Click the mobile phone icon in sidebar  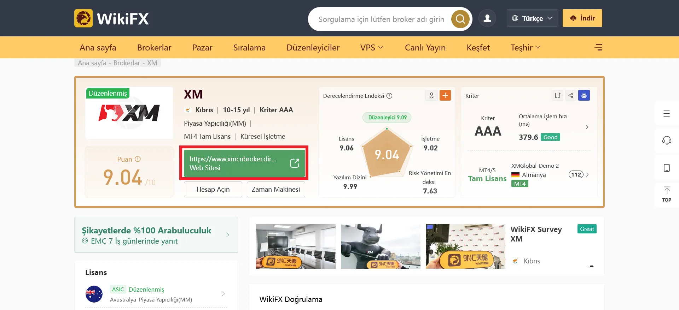pyautogui.click(x=667, y=168)
